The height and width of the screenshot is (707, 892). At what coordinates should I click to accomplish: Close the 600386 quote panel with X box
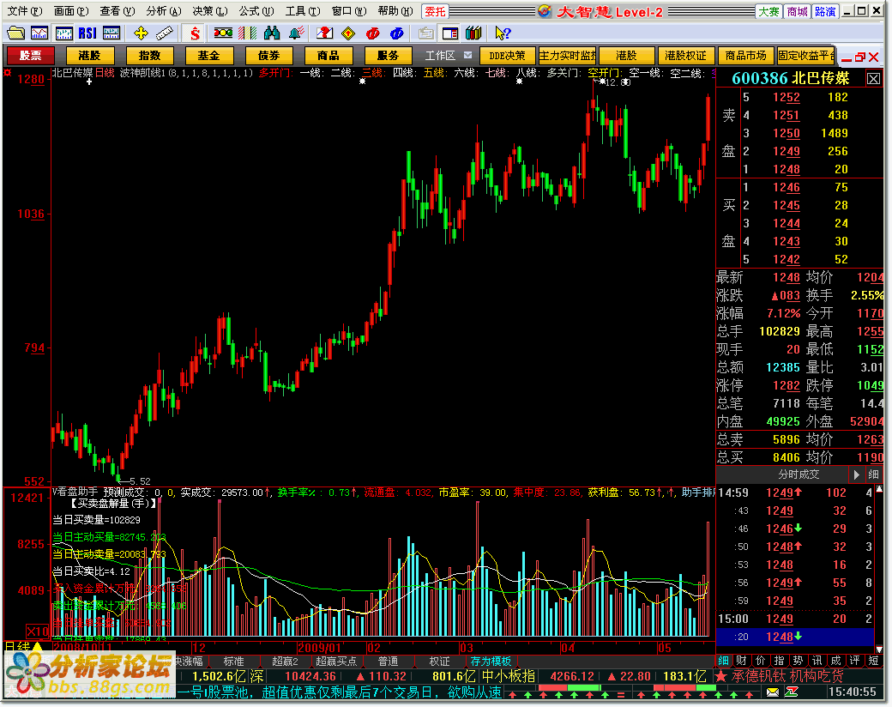873,79
